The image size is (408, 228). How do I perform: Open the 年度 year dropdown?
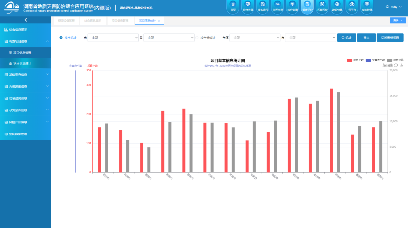pyautogui.click(x=255, y=38)
